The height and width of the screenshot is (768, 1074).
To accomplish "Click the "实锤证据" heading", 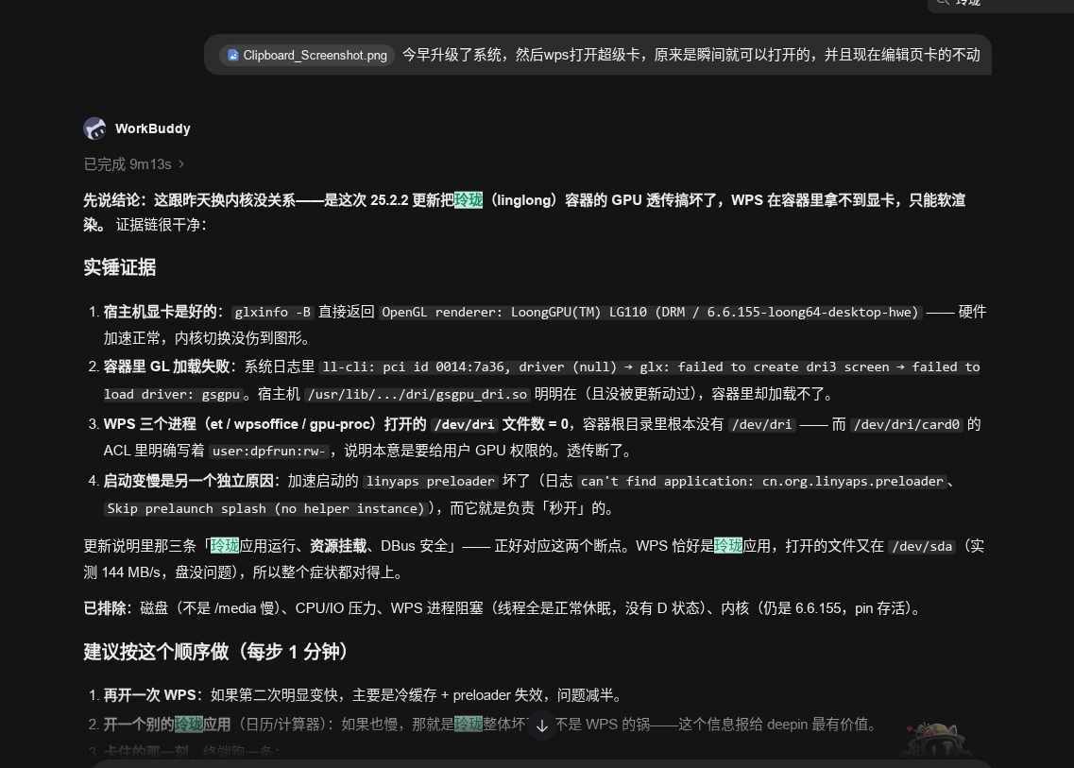I will pos(120,267).
